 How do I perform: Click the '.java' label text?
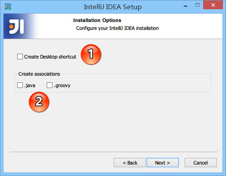click(30, 85)
